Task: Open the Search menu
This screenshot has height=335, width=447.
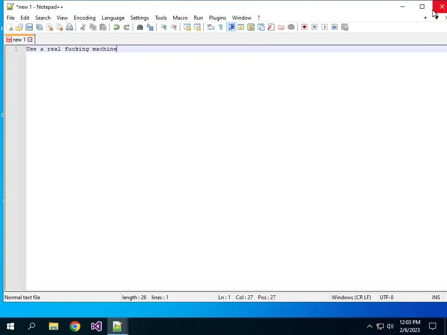Action: coord(43,17)
